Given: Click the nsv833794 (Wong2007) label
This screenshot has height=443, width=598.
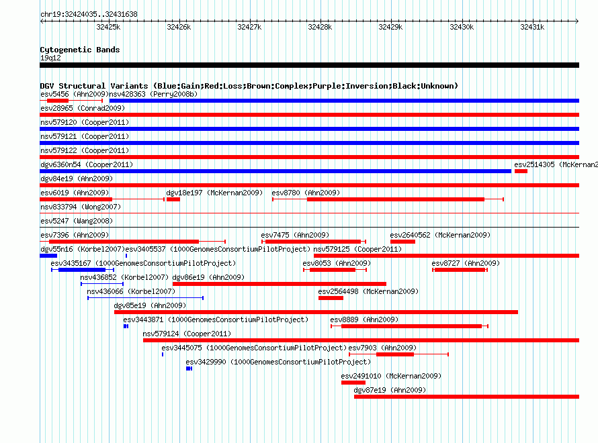Looking at the screenshot, I should [x=81, y=207].
